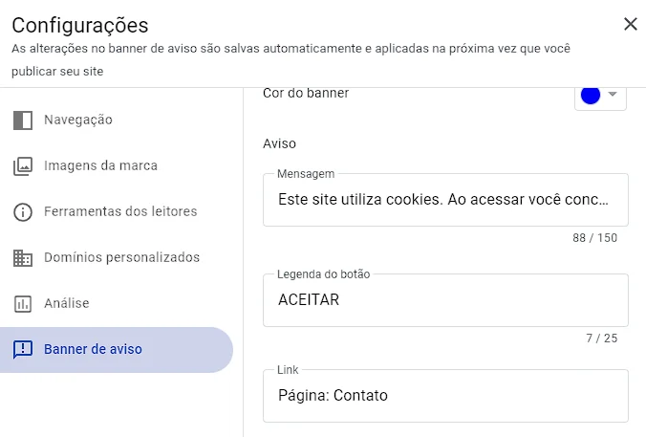
Task: Click the Domínios personalizados building icon
Action: [22, 257]
